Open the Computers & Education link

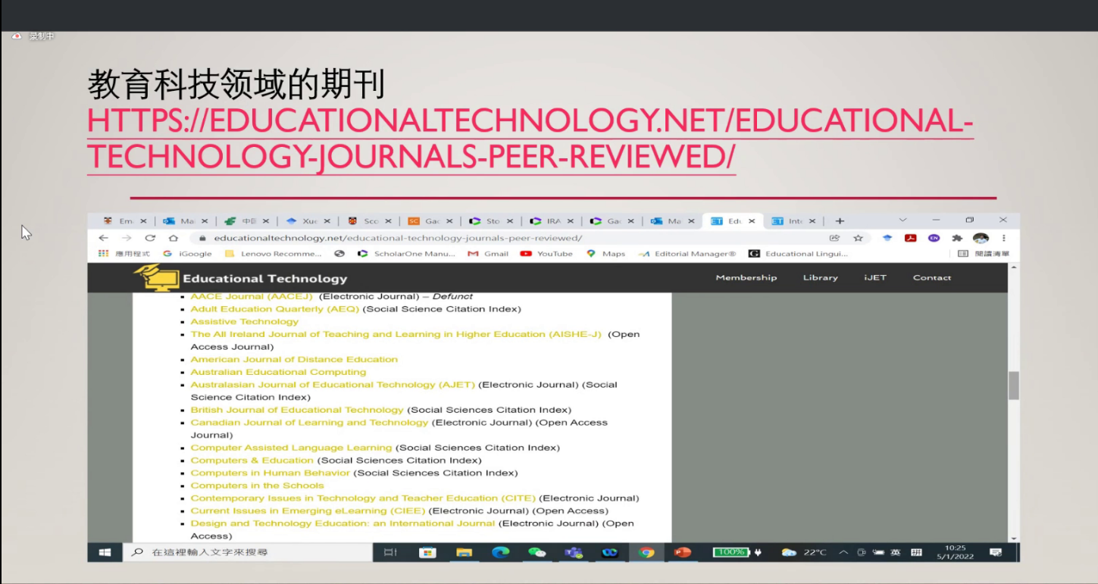(x=252, y=461)
